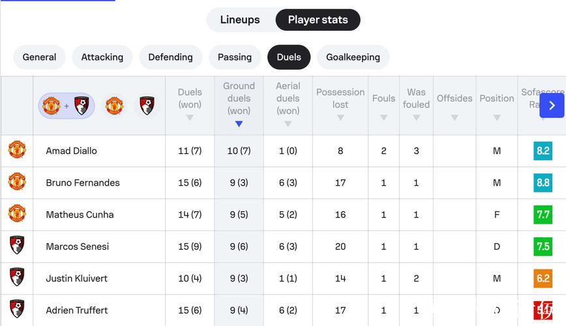The width and height of the screenshot is (566, 326).
Task: Filter by Bournemouth crest only
Action: (x=147, y=106)
